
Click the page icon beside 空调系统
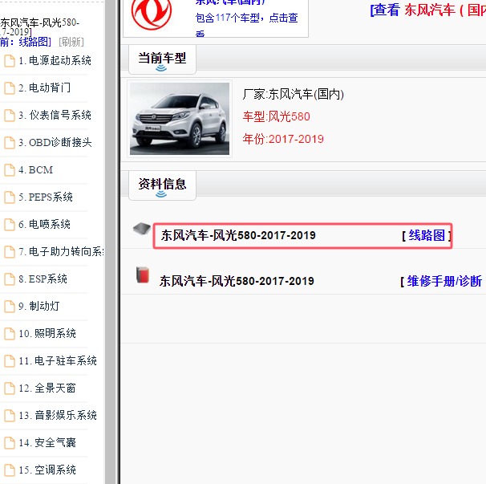10,470
